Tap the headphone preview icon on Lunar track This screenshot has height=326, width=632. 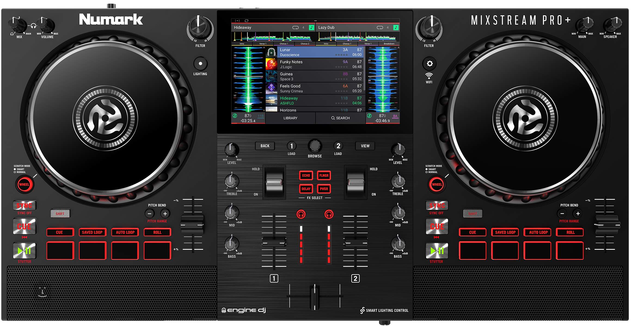click(271, 52)
